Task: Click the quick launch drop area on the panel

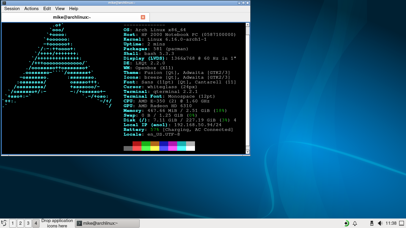Action: (x=57, y=223)
